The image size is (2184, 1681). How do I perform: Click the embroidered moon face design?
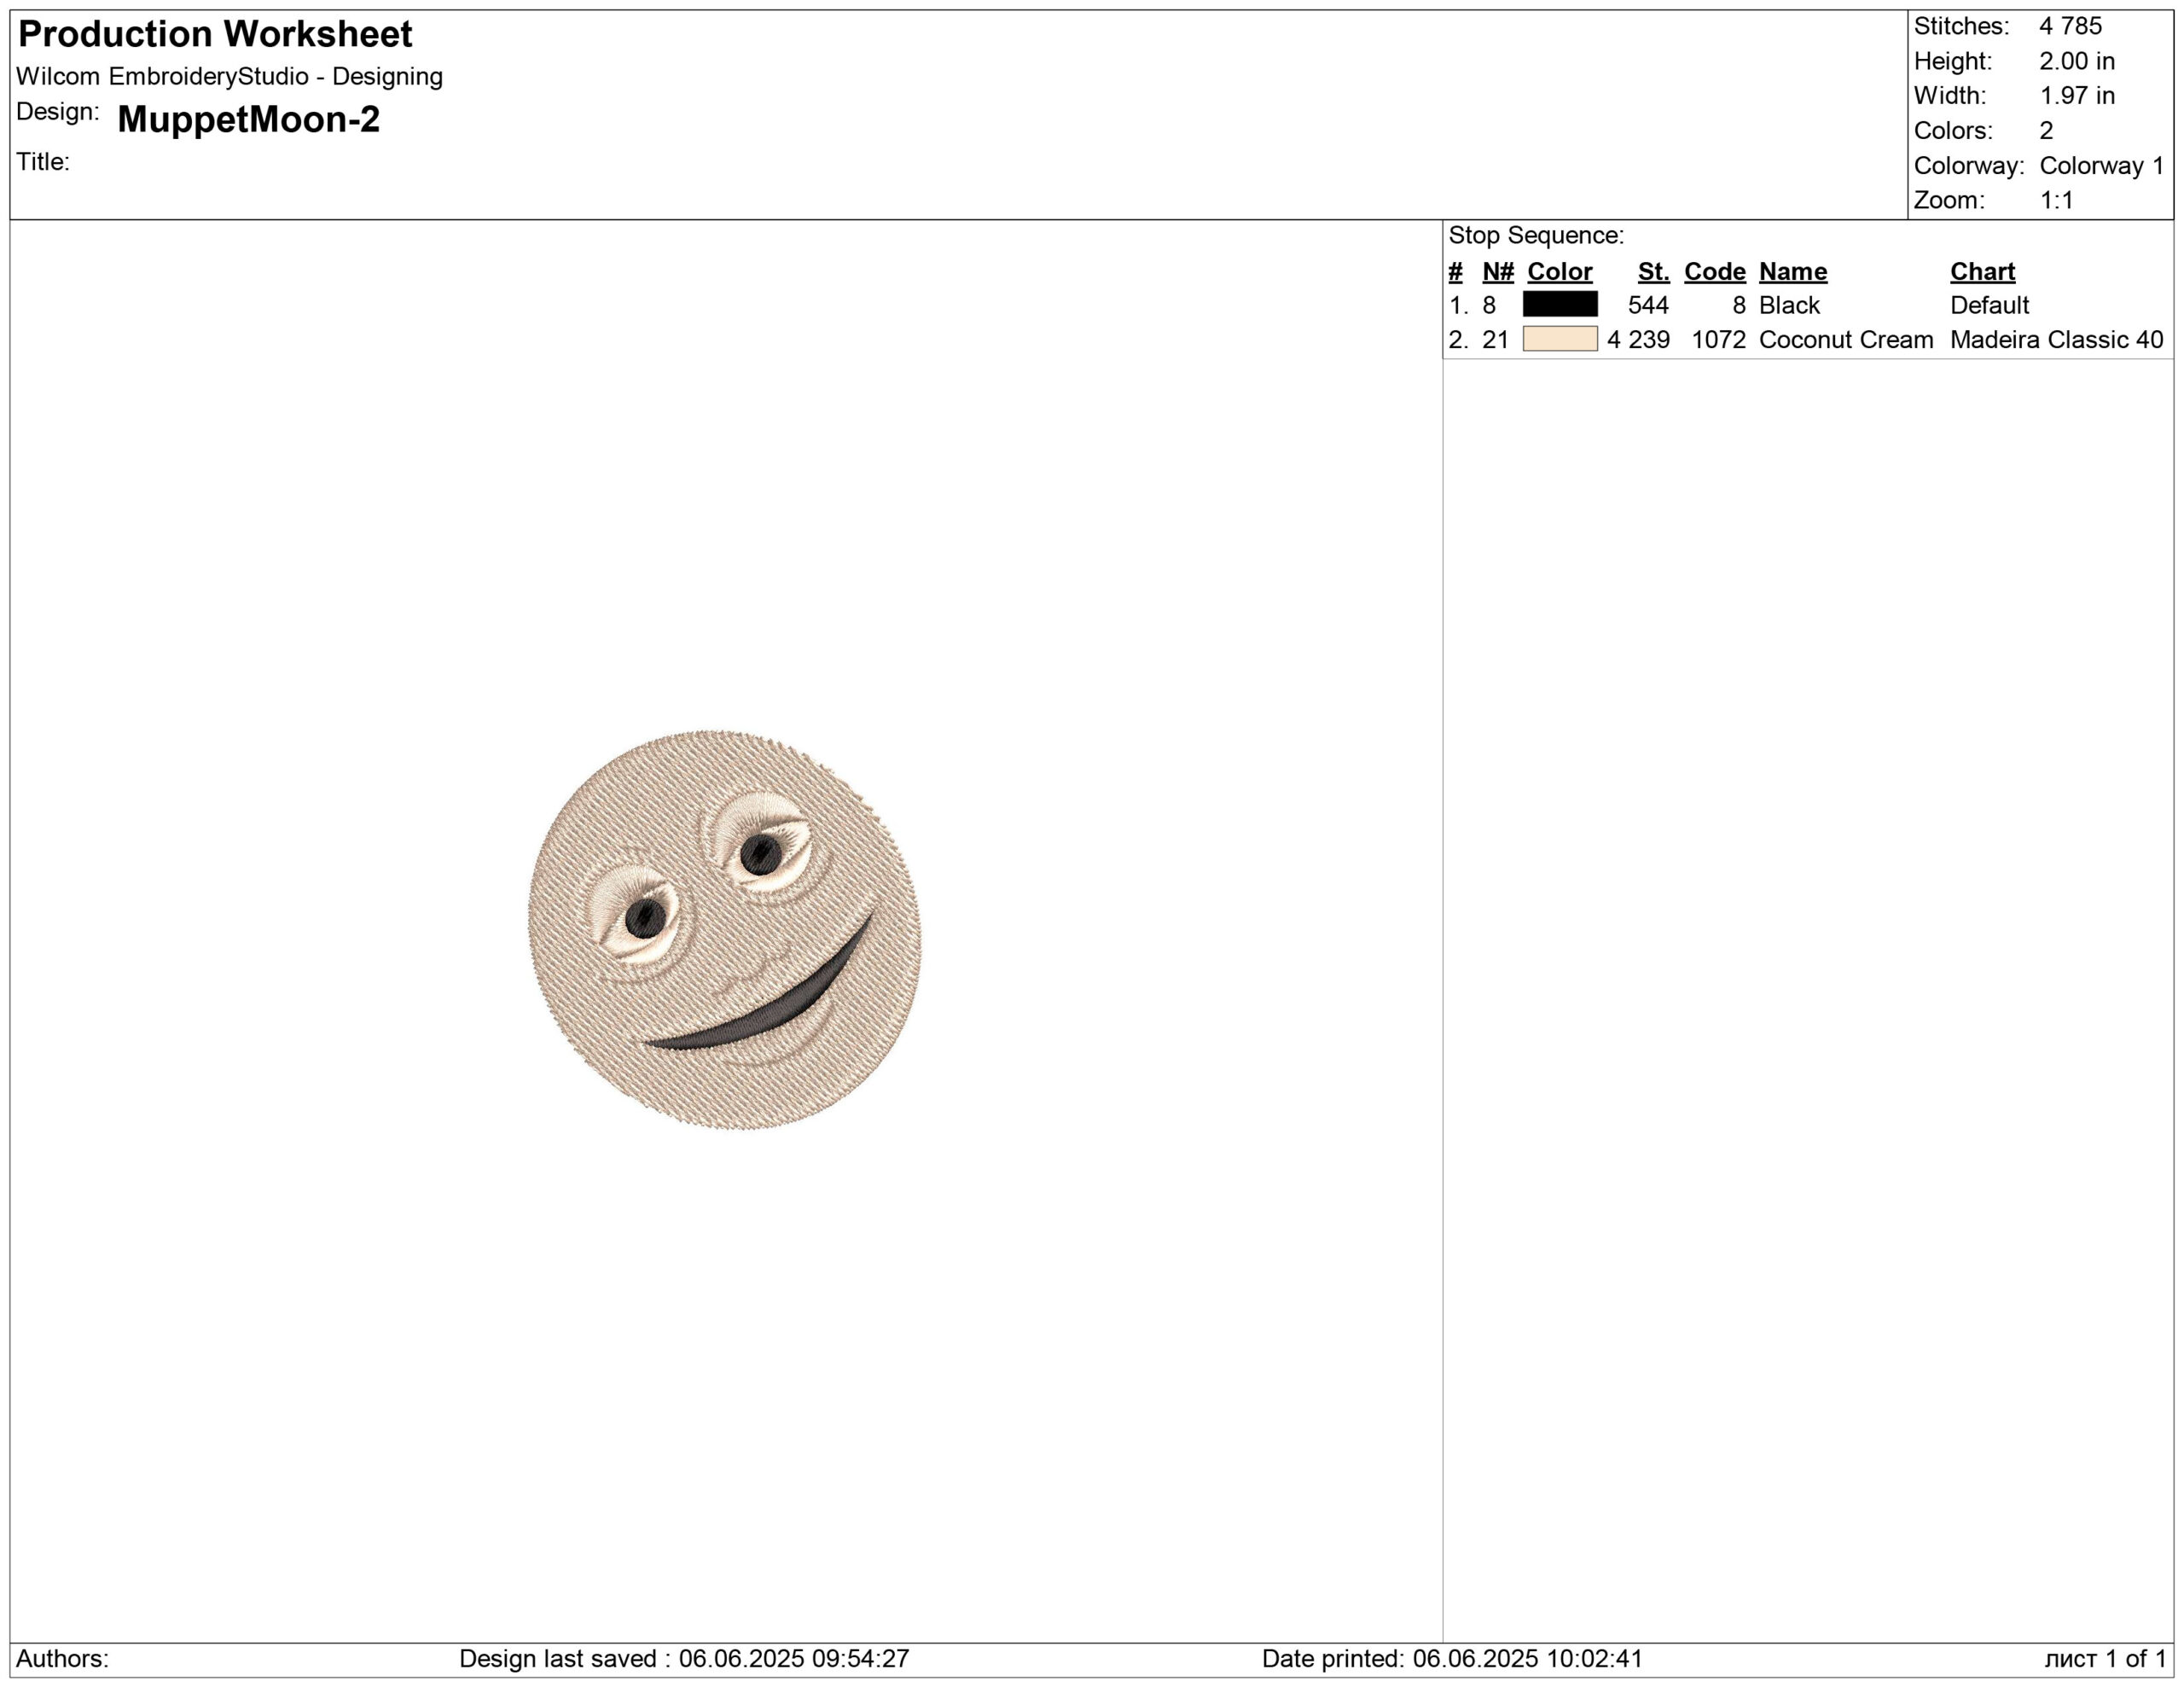click(724, 930)
